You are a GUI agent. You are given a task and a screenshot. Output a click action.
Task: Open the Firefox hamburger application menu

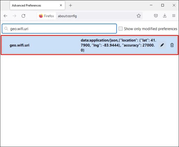(174, 16)
